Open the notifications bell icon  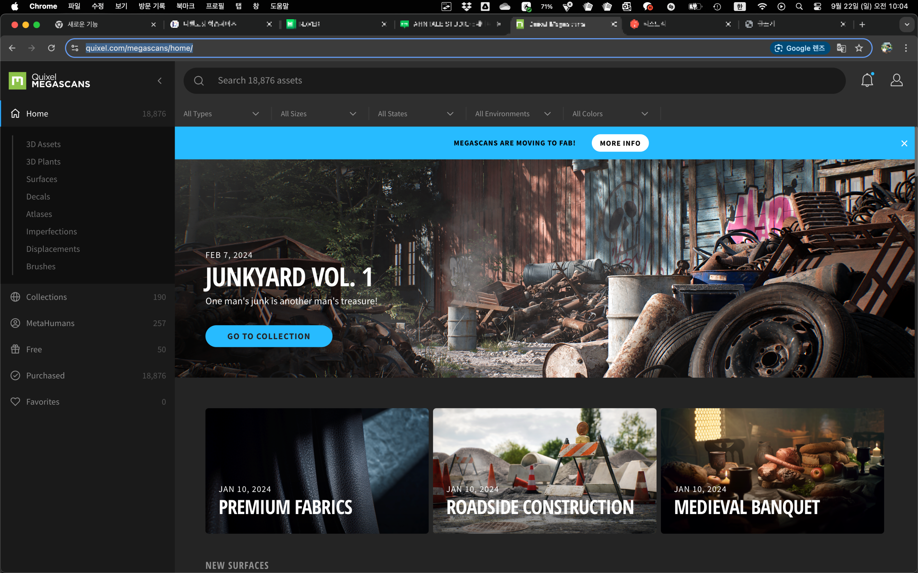pyautogui.click(x=867, y=80)
